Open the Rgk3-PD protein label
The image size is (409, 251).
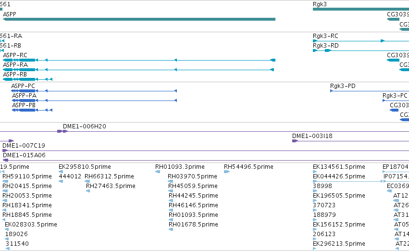click(343, 86)
